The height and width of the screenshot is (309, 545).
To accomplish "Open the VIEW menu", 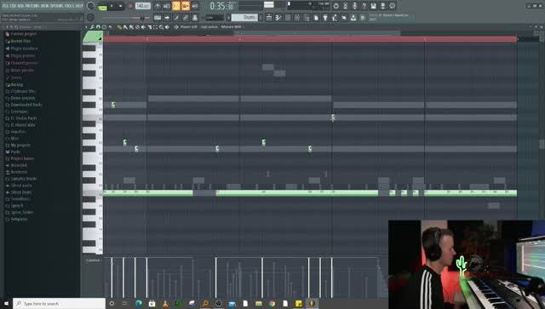I will 44,6.
